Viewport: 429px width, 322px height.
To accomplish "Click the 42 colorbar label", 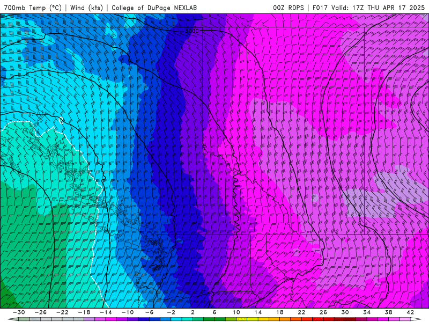I will [x=410, y=312].
